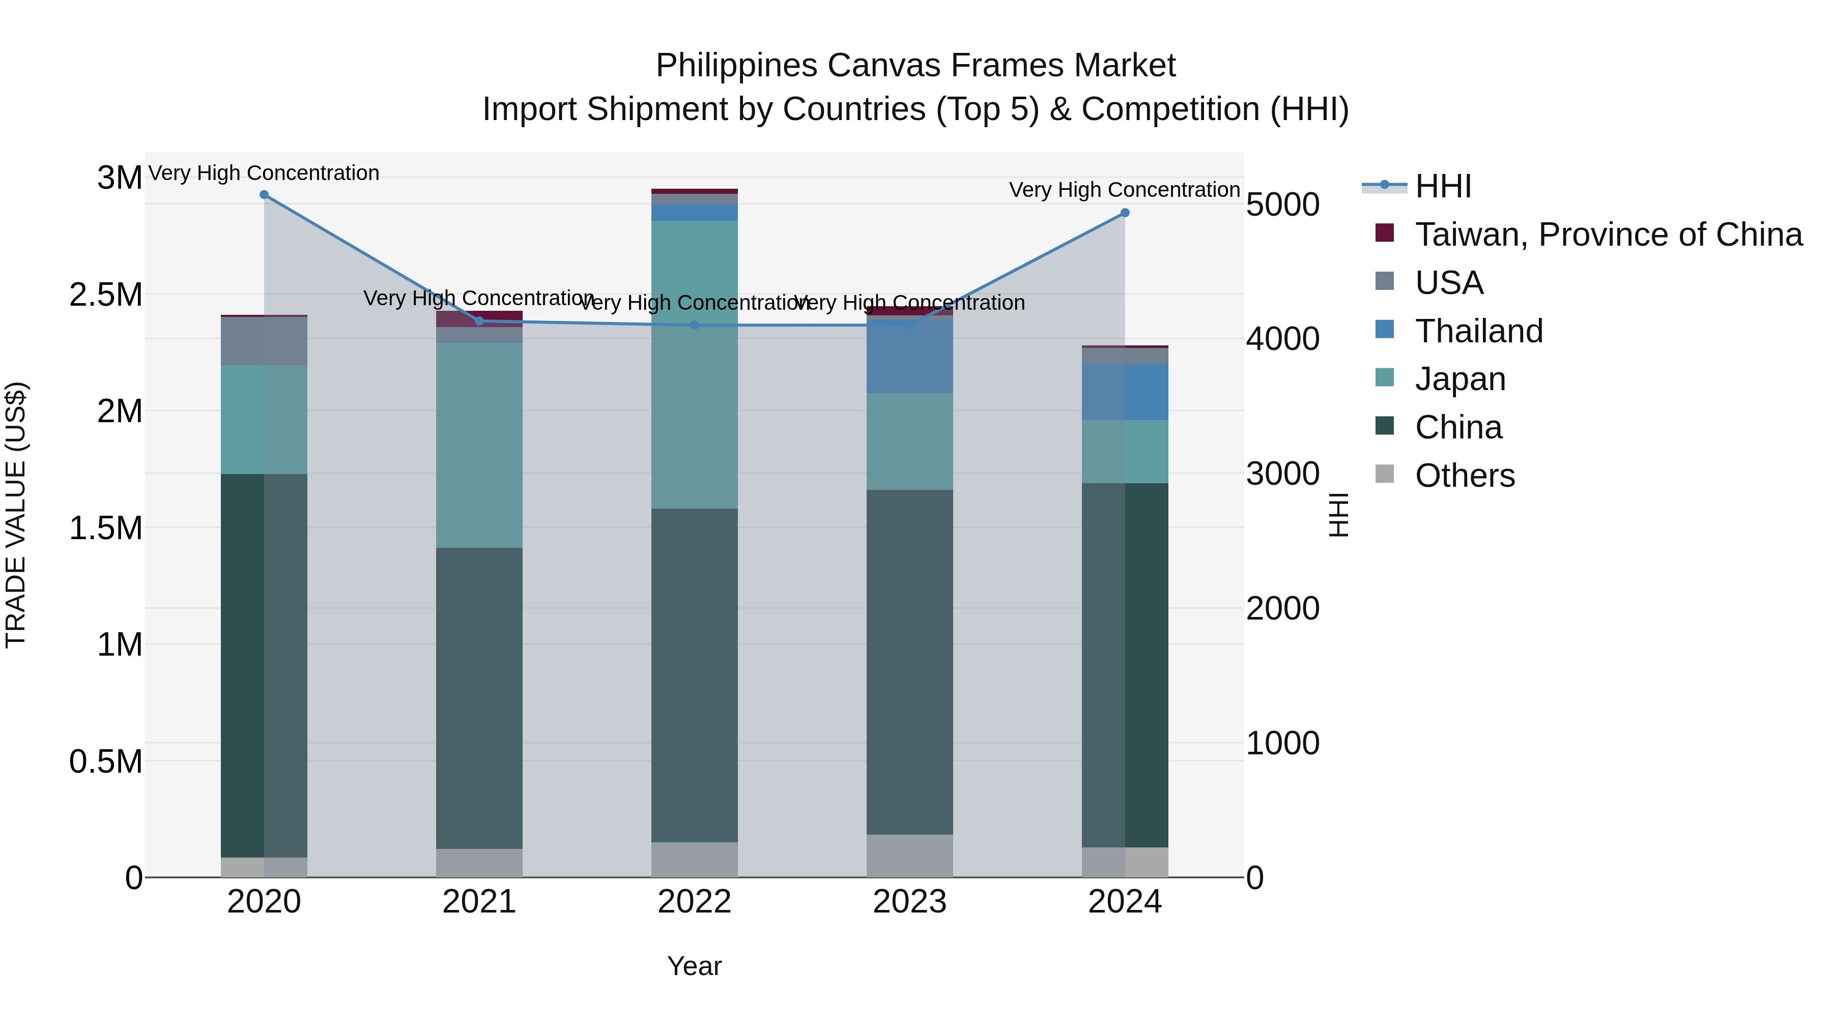
Task: Click the '4000' right axis tick
Action: 1283,339
